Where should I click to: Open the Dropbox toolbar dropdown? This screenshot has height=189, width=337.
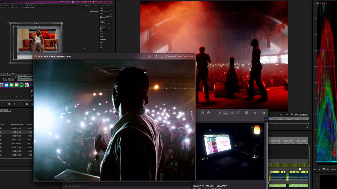click(256, 113)
